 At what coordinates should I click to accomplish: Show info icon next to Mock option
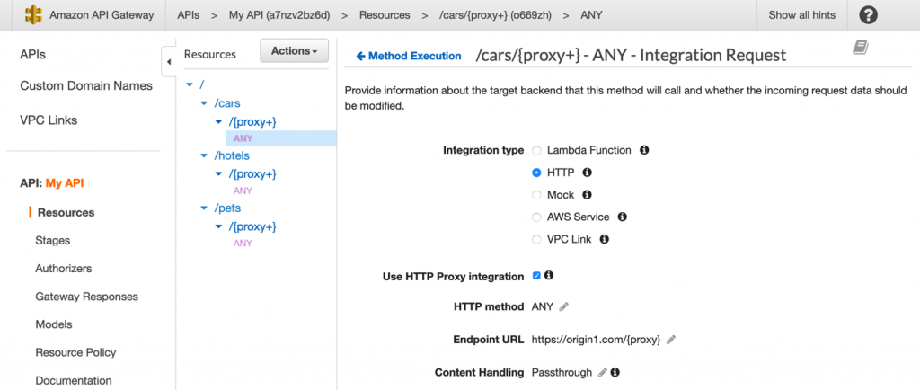point(586,195)
